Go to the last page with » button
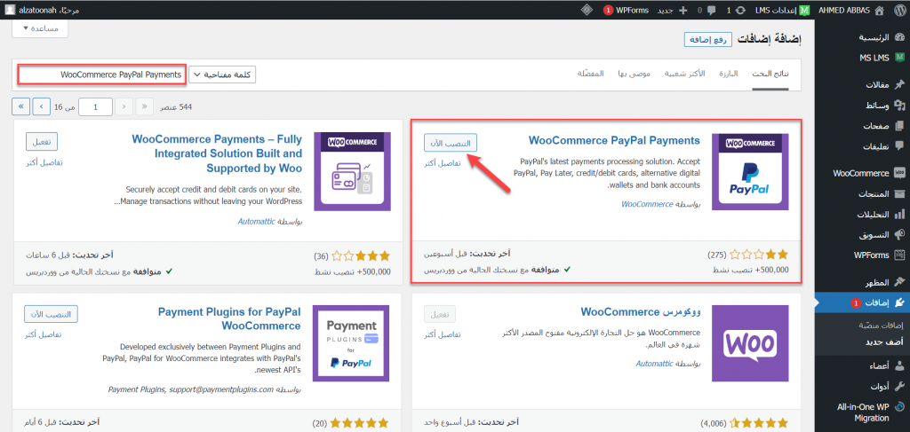Viewport: 910px width, 432px height. coord(21,107)
